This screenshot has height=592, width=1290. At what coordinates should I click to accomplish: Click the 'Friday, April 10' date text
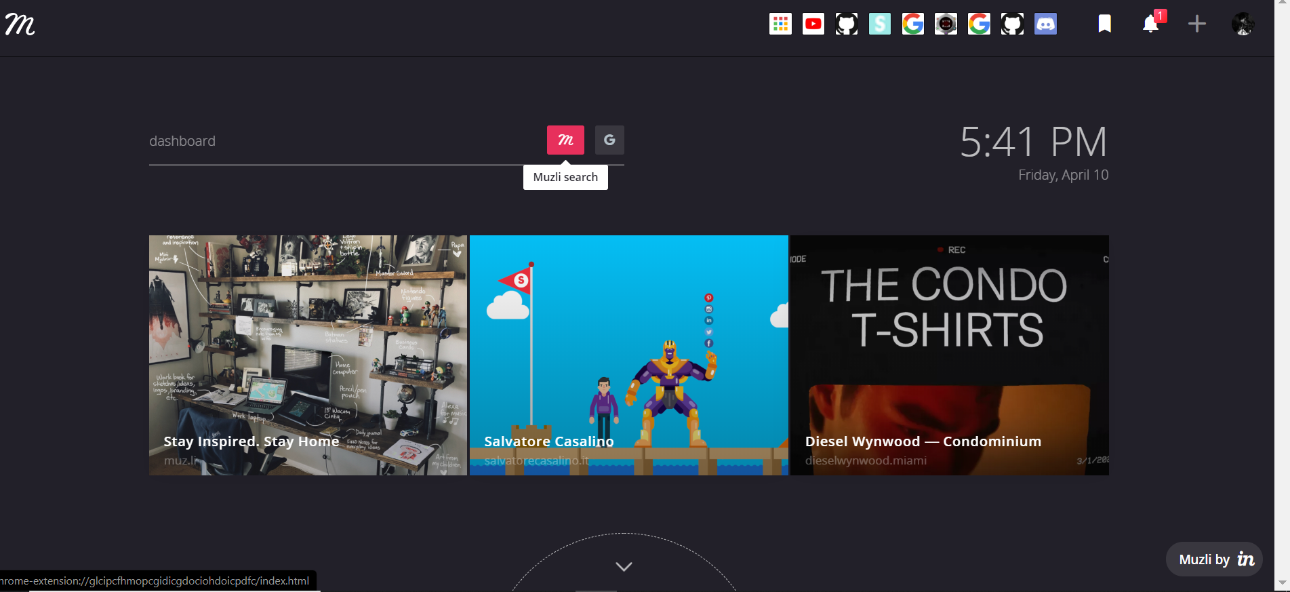1064,175
